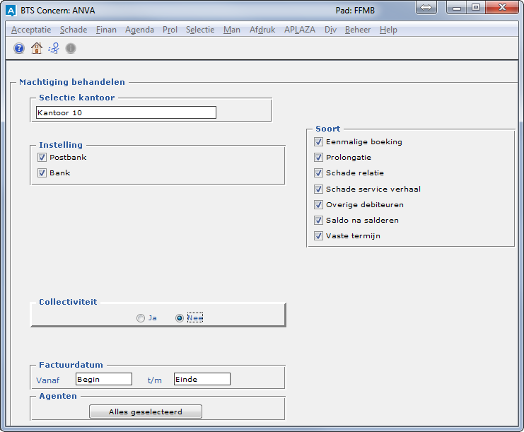Screen dimensions: 524x432
Task: Click the Vanaf date field showing Begin
Action: click(104, 379)
